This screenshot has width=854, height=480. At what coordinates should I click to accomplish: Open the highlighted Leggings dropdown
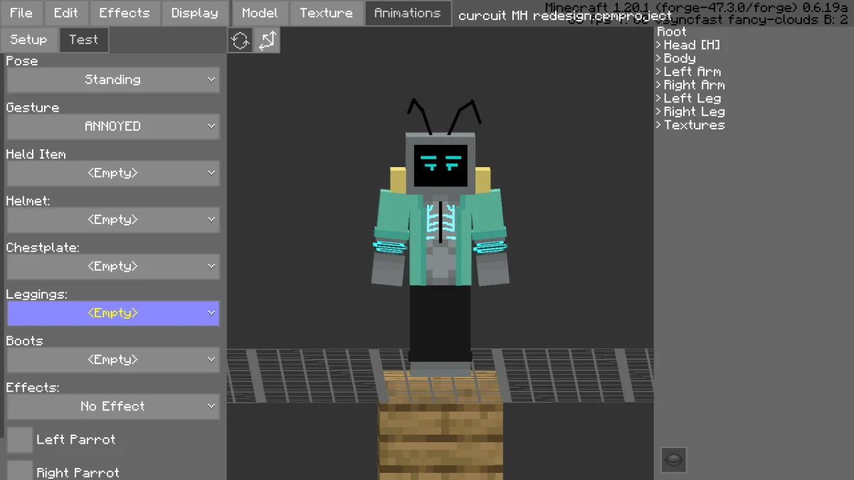click(x=113, y=313)
